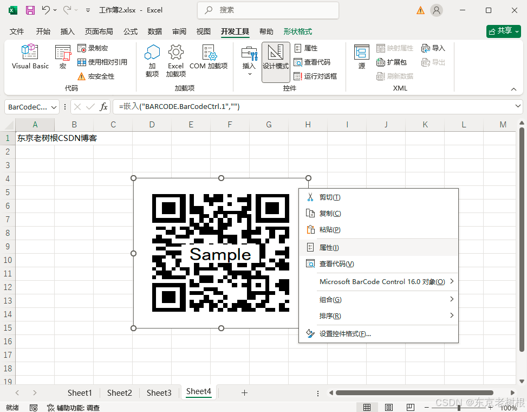Start recording a macro (录制宏)
This screenshot has height=412, width=527.
click(x=93, y=48)
